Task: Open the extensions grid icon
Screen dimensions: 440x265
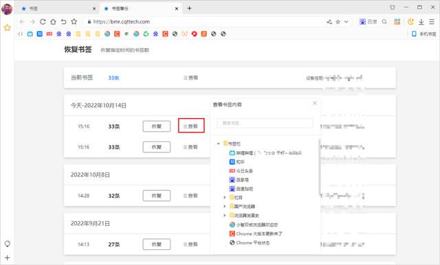Action: tap(397, 21)
